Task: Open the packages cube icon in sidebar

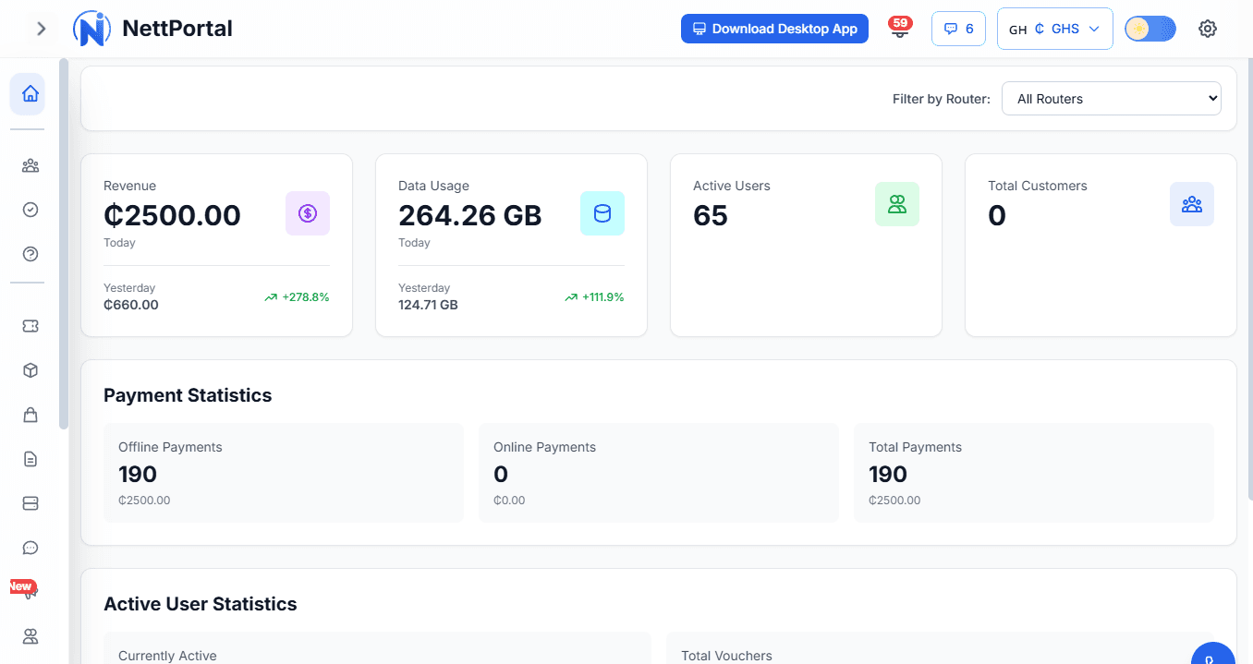Action: pyautogui.click(x=30, y=370)
